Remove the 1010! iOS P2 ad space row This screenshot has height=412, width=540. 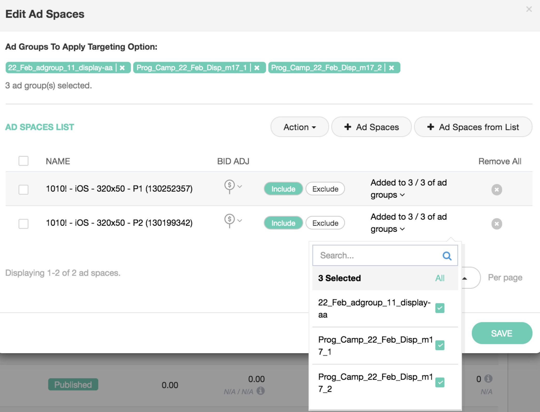point(497,224)
